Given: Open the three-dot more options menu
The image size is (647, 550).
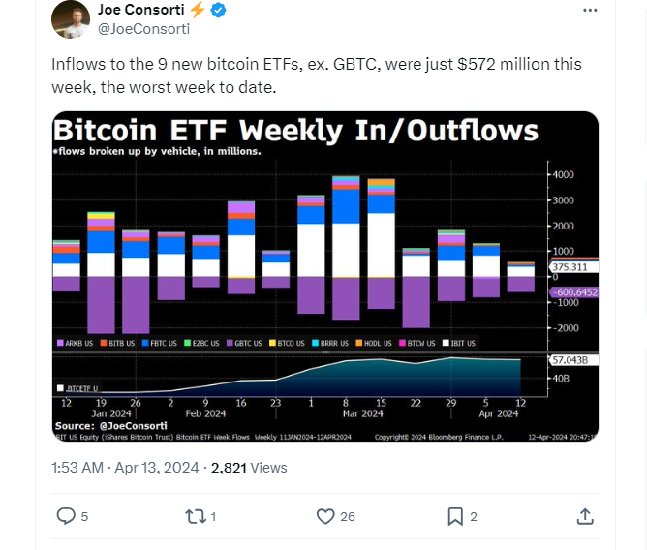Looking at the screenshot, I should 590,11.
